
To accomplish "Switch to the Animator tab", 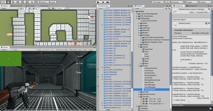I will (30, 6).
